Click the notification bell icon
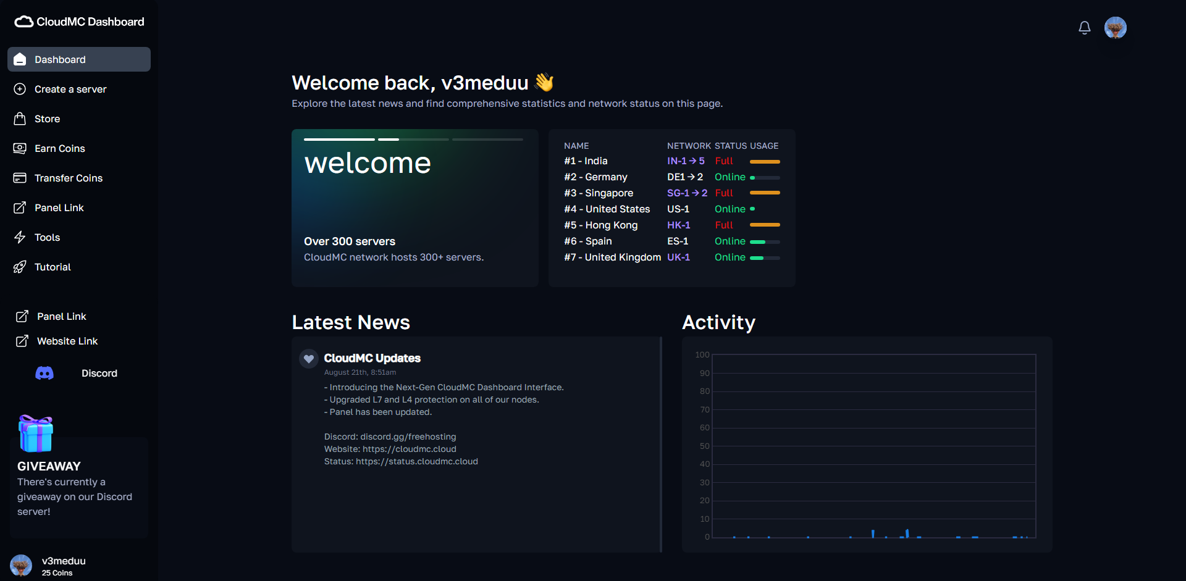 click(1084, 28)
